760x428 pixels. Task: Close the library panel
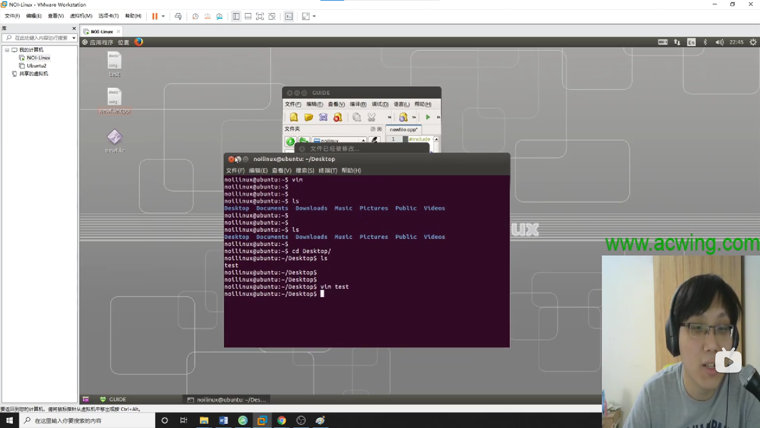(x=74, y=28)
